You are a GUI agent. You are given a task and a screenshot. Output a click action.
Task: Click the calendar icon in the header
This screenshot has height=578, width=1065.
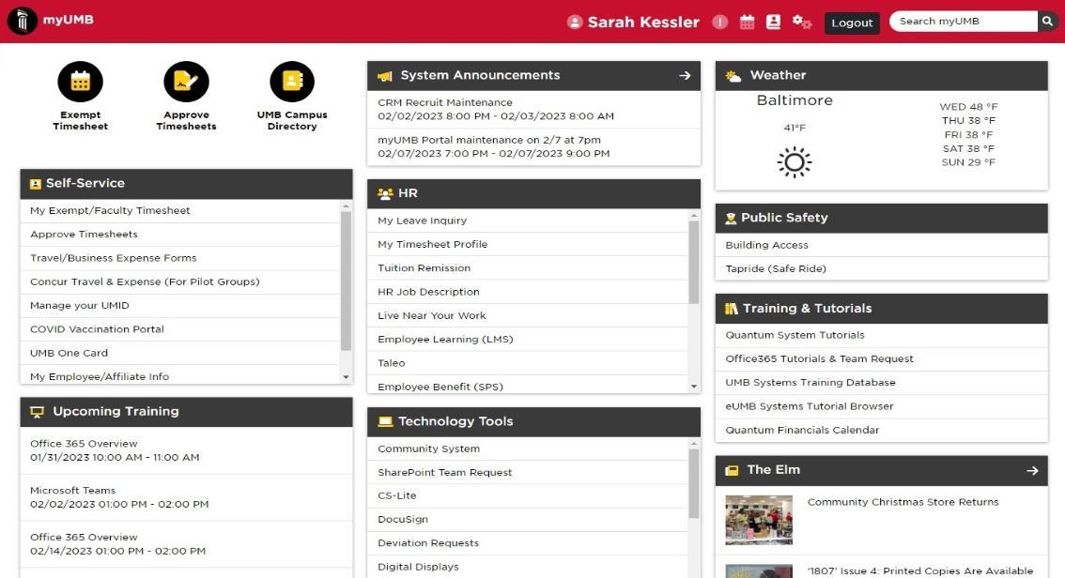(746, 21)
